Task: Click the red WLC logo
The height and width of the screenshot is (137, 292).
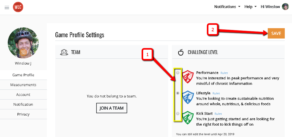Action: [x=18, y=7]
